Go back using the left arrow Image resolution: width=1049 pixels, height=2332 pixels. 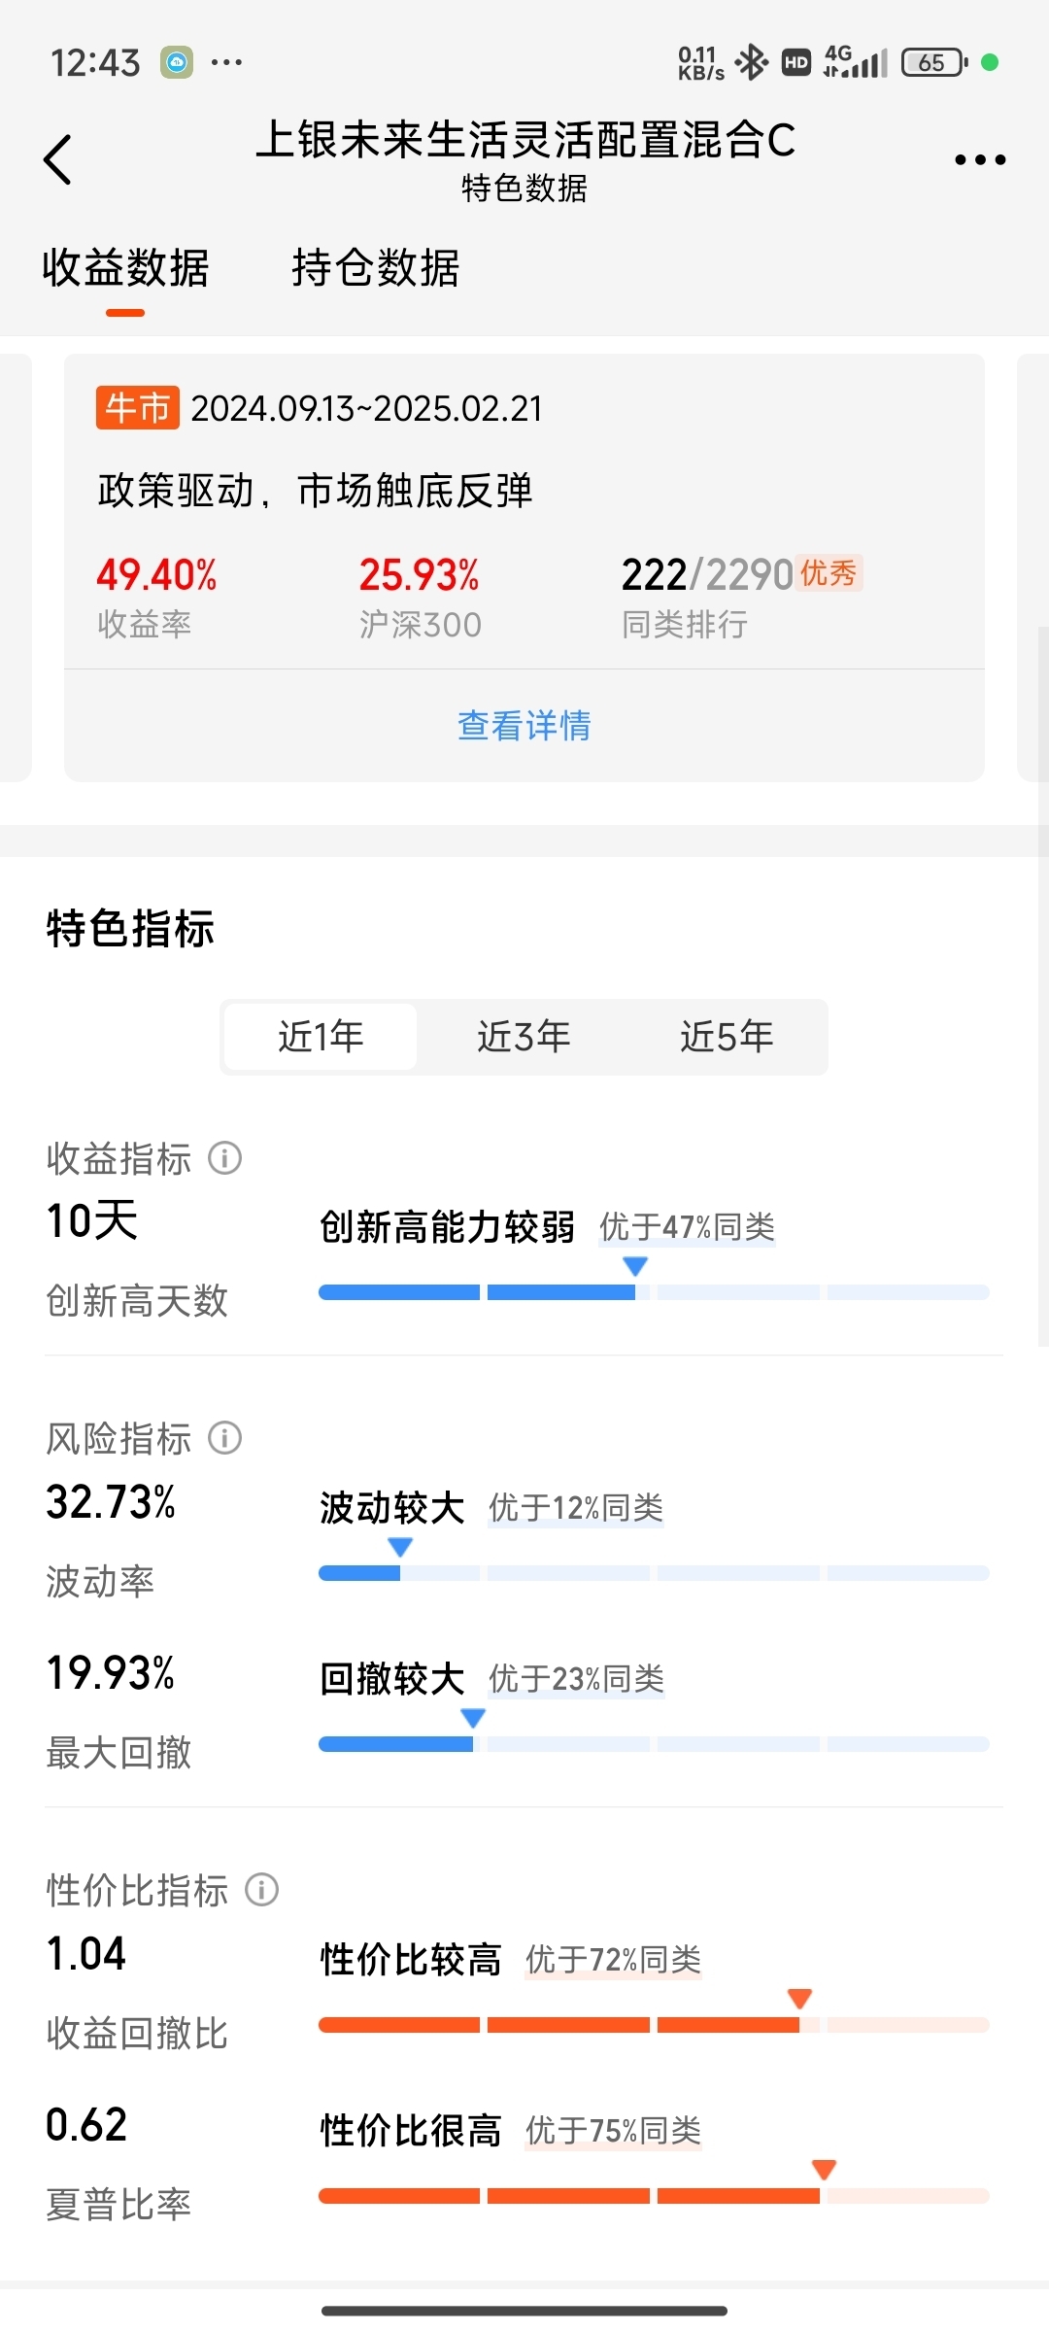(x=58, y=159)
